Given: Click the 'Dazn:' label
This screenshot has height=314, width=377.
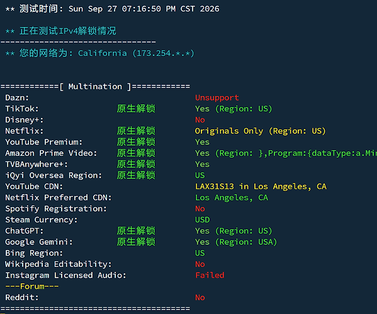Looking at the screenshot, I should (x=17, y=97).
